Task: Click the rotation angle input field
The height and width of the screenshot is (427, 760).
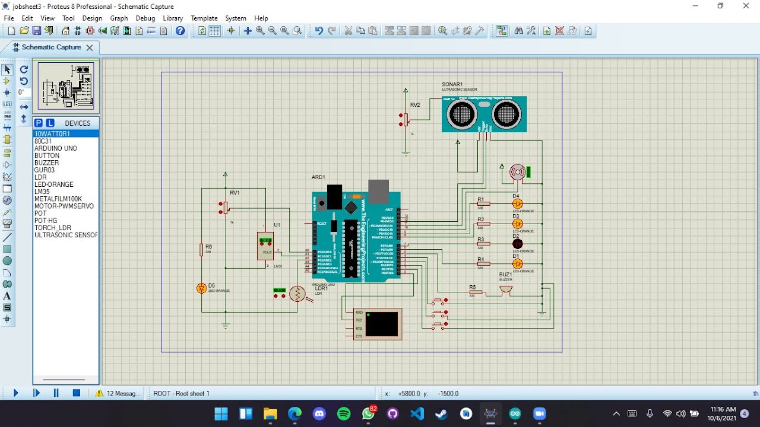Action: click(23, 93)
